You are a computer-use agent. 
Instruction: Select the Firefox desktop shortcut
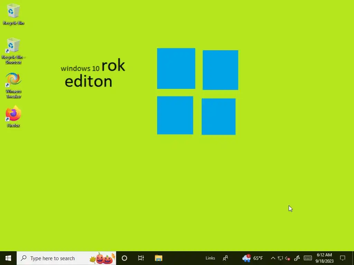[13, 117]
